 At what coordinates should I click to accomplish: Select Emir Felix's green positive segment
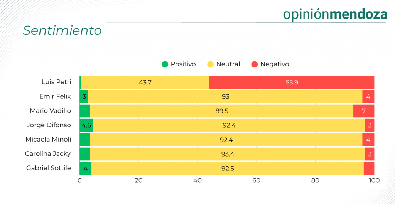pos(84,96)
